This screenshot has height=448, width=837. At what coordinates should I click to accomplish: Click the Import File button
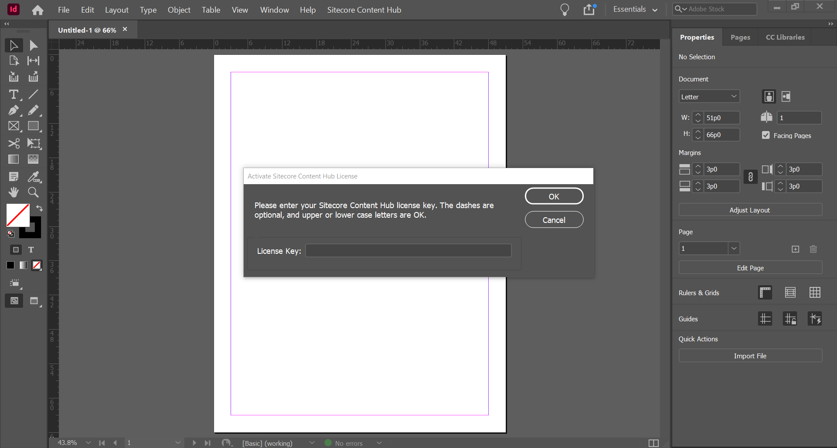coord(750,356)
